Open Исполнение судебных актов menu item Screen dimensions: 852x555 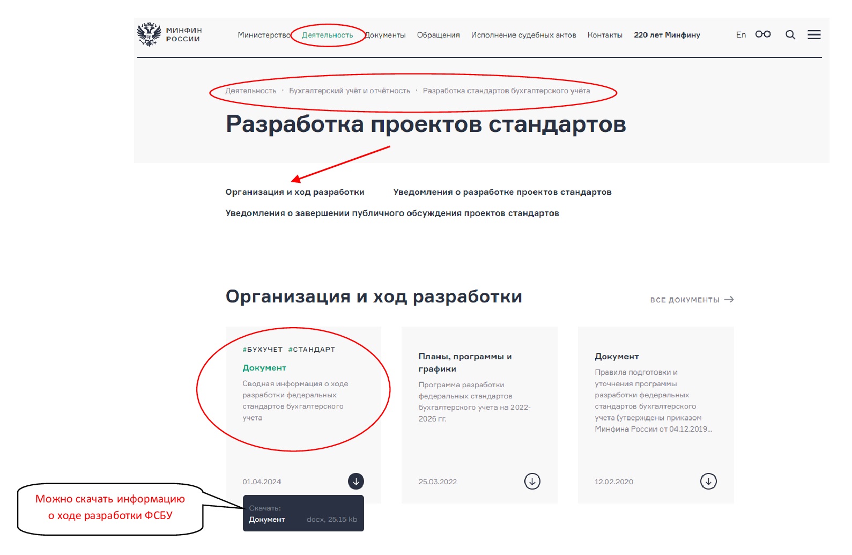point(524,35)
